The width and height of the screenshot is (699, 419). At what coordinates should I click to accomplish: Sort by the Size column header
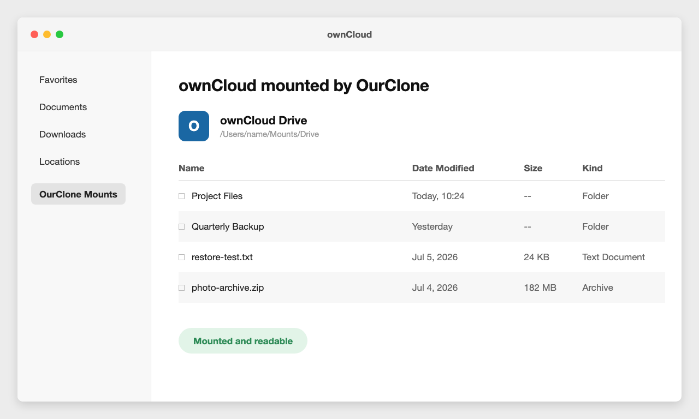tap(533, 168)
